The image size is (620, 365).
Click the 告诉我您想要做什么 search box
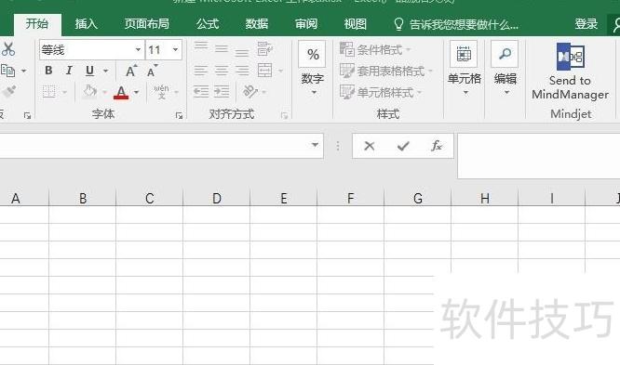point(456,24)
